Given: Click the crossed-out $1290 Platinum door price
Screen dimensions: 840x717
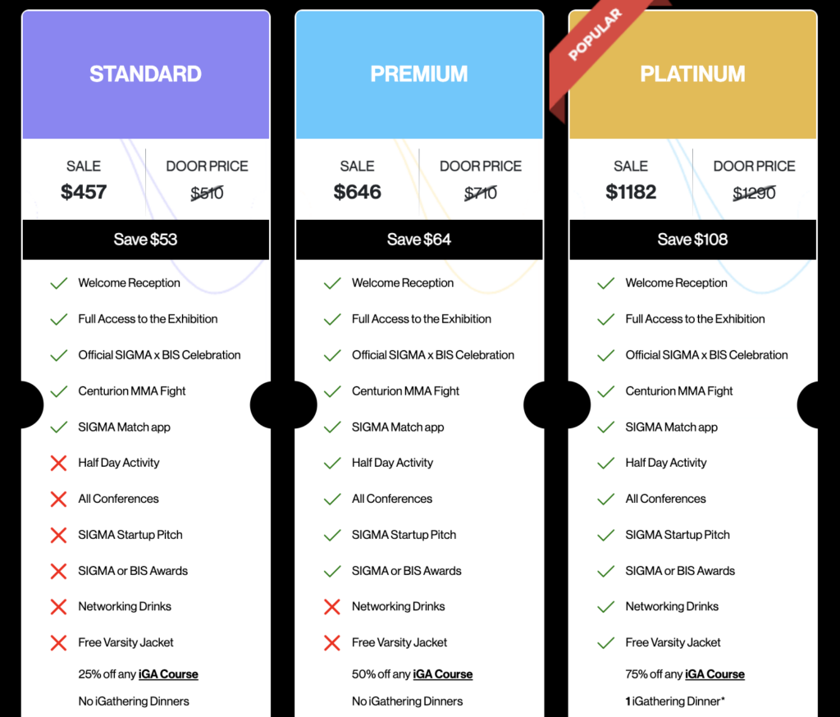Looking at the screenshot, I should click(x=754, y=193).
